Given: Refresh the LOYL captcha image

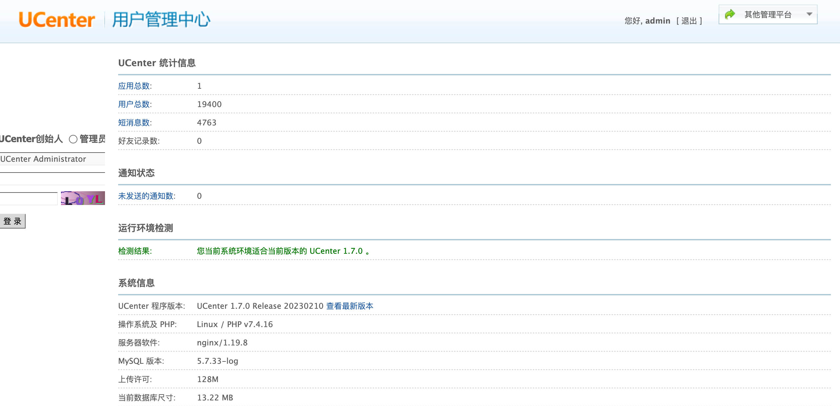Looking at the screenshot, I should point(83,198).
